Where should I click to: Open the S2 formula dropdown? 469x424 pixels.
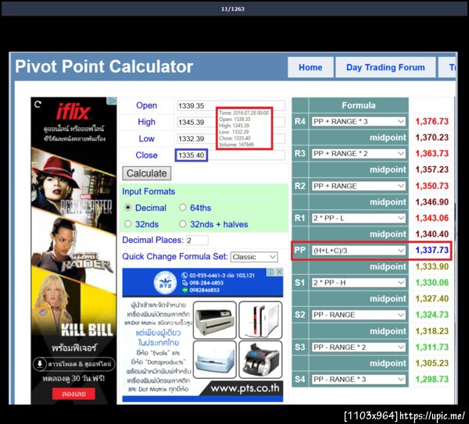coord(358,315)
